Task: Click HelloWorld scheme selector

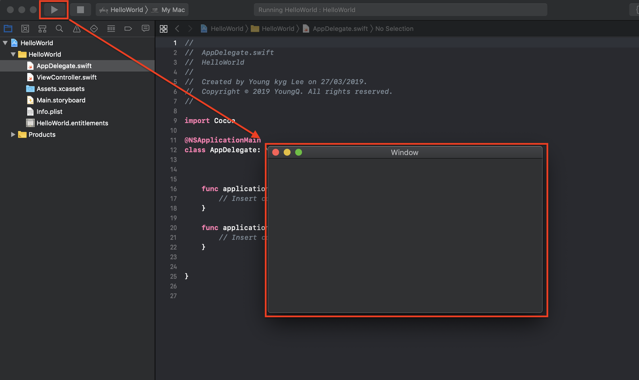Action: (126, 10)
